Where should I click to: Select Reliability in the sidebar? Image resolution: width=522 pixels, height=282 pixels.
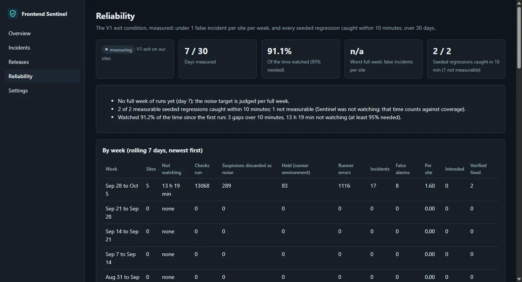(x=42, y=76)
